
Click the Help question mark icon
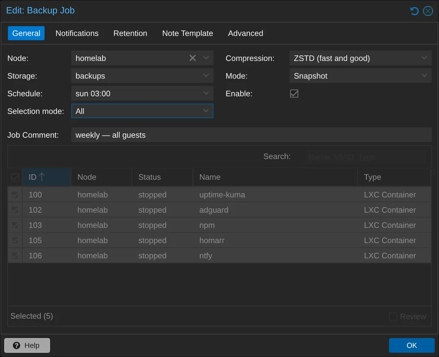click(x=17, y=345)
